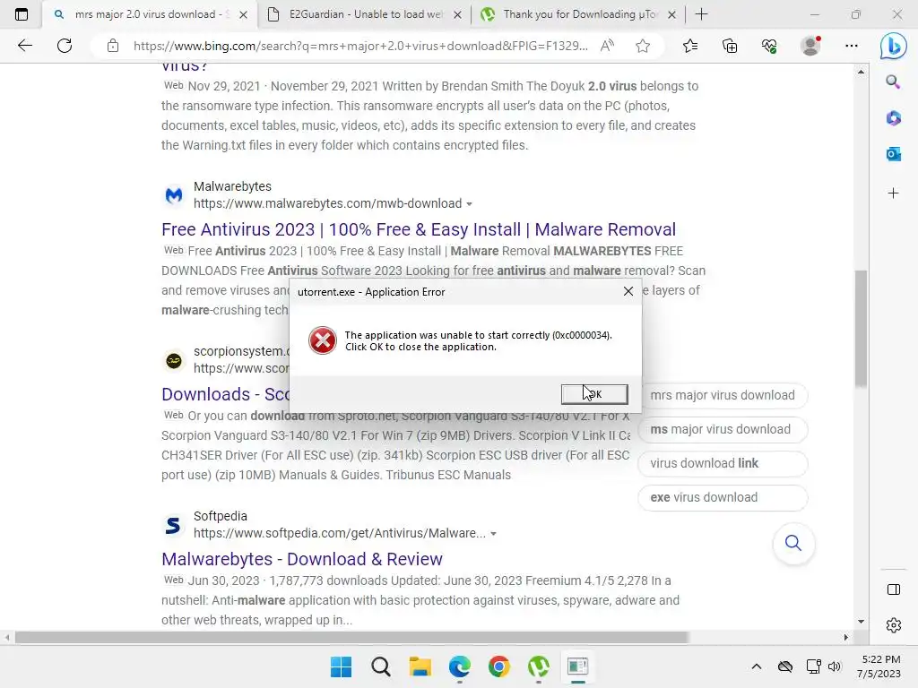Click the scroll up arrow
Image resolution: width=918 pixels, height=688 pixels.
click(861, 72)
